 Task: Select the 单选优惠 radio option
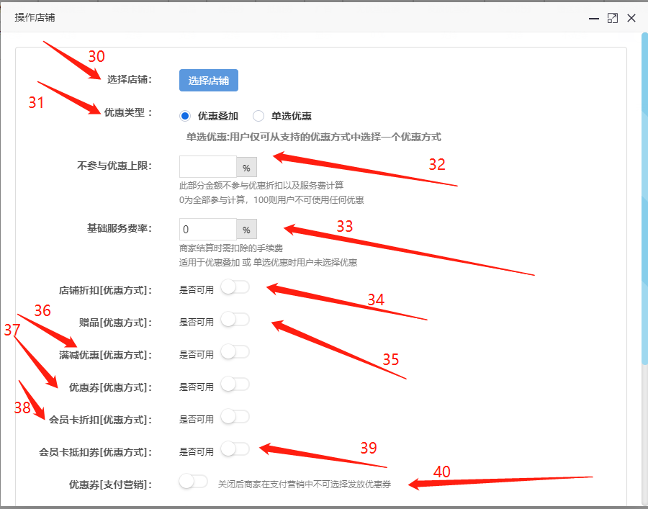pos(258,116)
